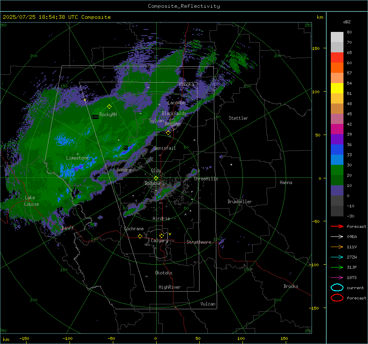This screenshot has height=344, width=368.
Task: Click the Innisfail city label
Action: point(165,148)
